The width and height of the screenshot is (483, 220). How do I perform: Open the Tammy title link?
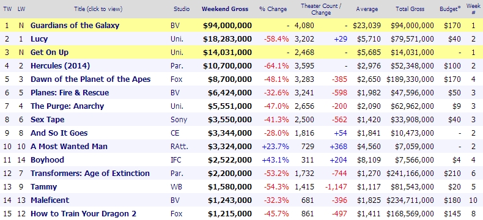44,187
